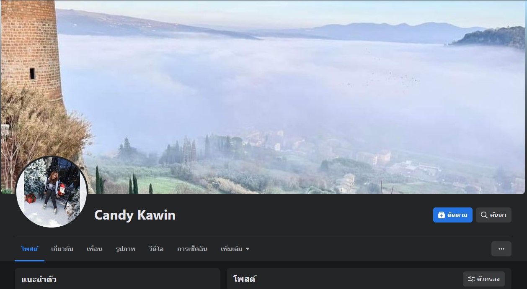Screen dimensions: 527x289
Task: View the การเช็คอิน check-ins tab
Action: click(192, 249)
